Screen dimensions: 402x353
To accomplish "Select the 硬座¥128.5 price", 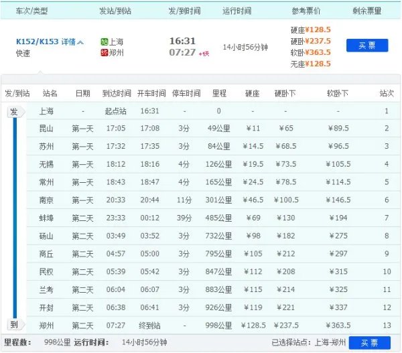I will tap(310, 29).
